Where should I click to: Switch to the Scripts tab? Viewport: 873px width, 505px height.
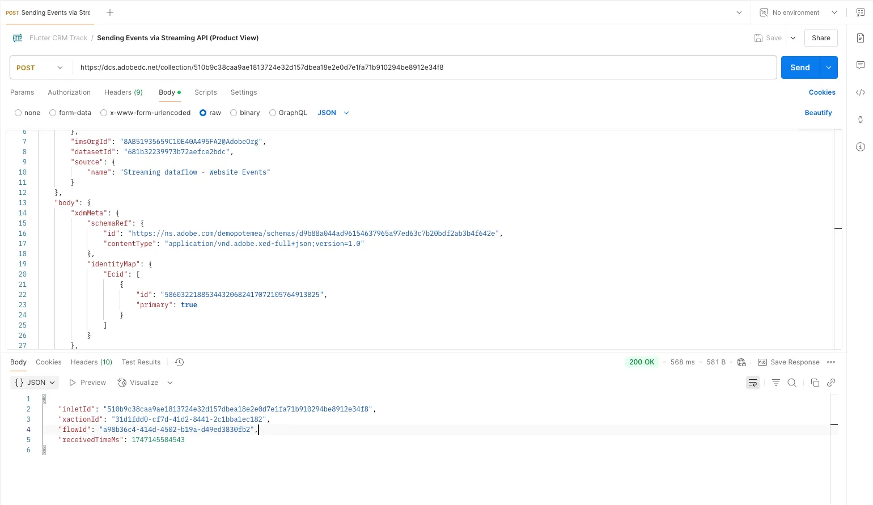206,92
